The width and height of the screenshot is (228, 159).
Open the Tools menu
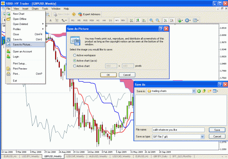tap(45, 9)
